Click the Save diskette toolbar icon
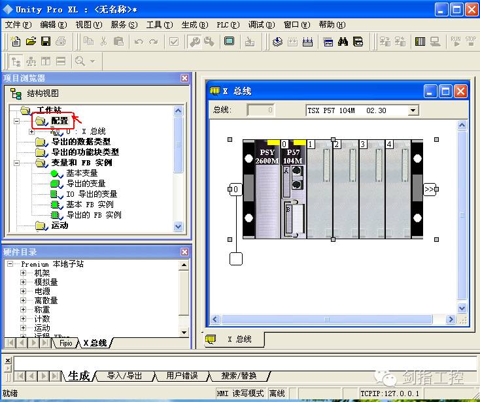Viewport: 480px width, 402px height. click(x=46, y=41)
